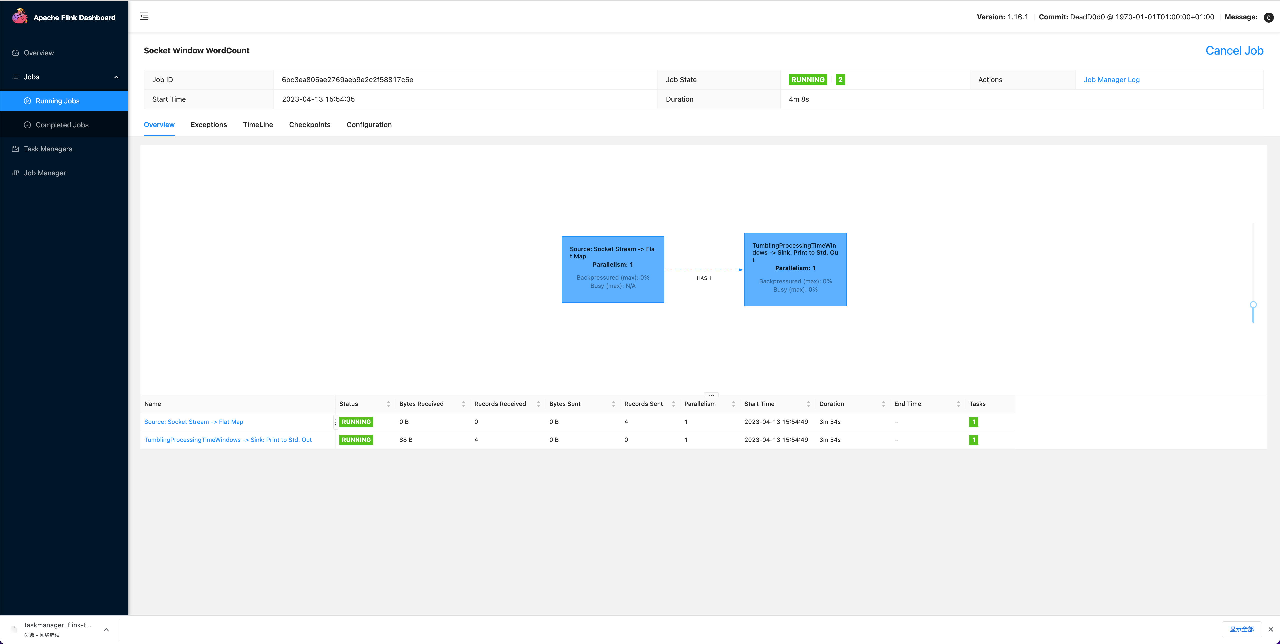1280x644 pixels.
Task: Click the Overview dashboard icon in sidebar
Action: 15,53
